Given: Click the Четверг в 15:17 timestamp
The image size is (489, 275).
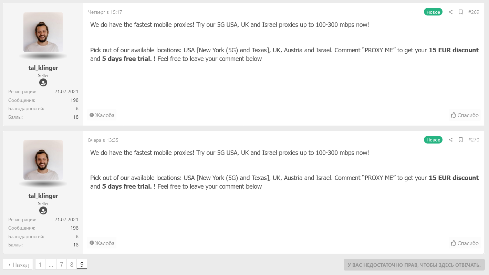Looking at the screenshot, I should coord(105,12).
